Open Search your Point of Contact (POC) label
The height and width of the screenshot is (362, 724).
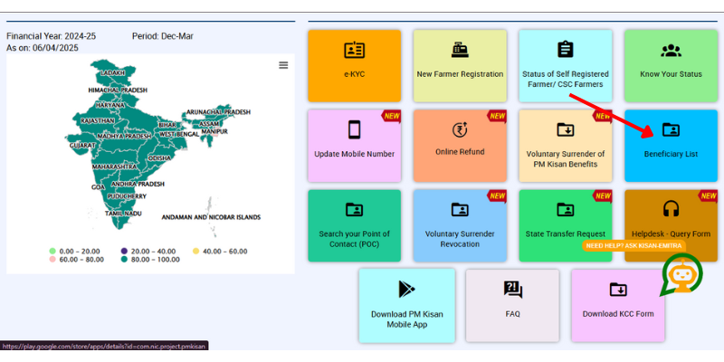[354, 239]
